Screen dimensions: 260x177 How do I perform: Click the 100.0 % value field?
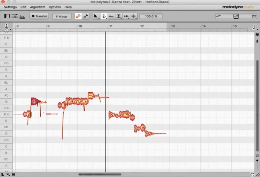[x=151, y=16]
